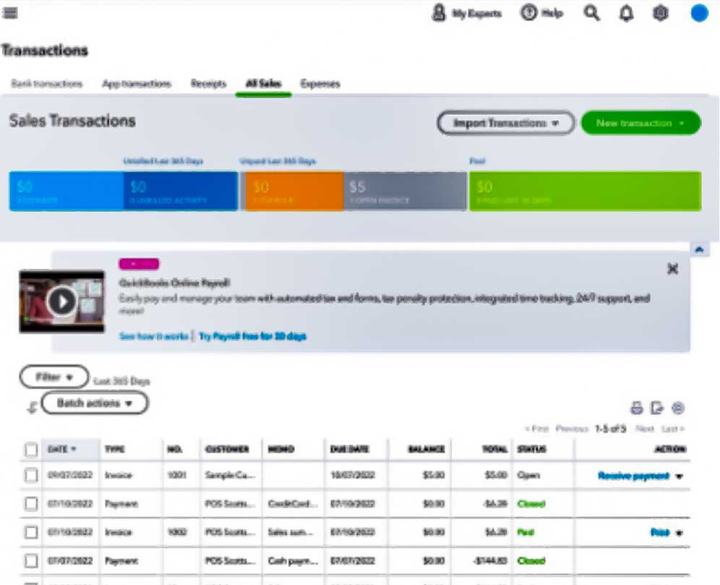The width and height of the screenshot is (720, 585).
Task: Click Print link for invoice 1002
Action: (660, 532)
